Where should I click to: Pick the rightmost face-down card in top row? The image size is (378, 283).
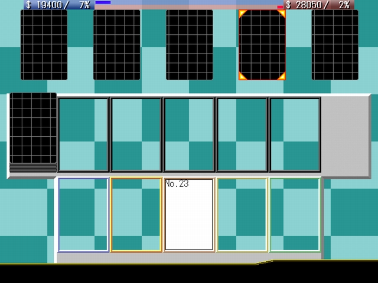point(335,45)
